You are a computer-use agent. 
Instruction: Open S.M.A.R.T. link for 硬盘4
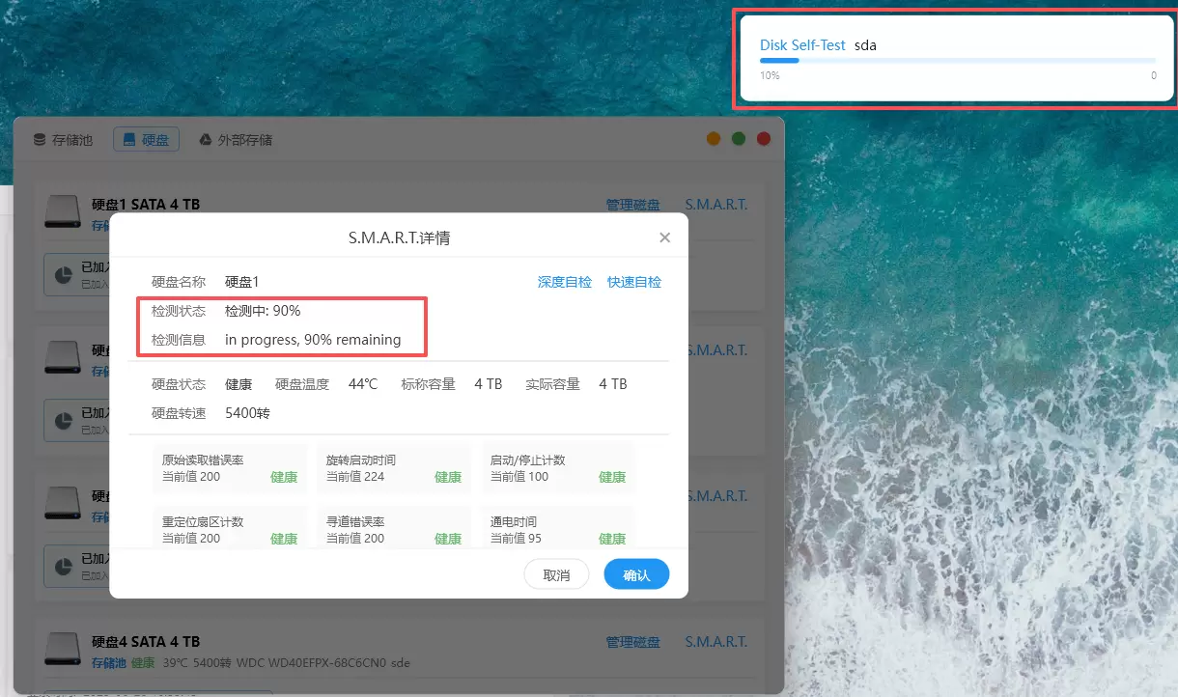[715, 642]
